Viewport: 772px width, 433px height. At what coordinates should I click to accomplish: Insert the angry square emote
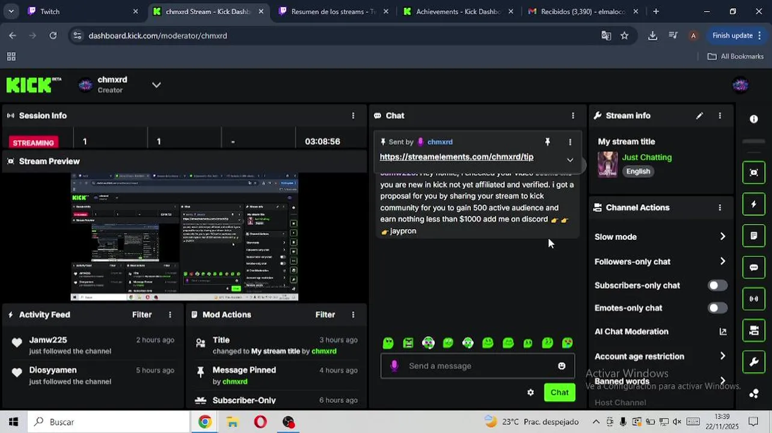[x=408, y=343]
